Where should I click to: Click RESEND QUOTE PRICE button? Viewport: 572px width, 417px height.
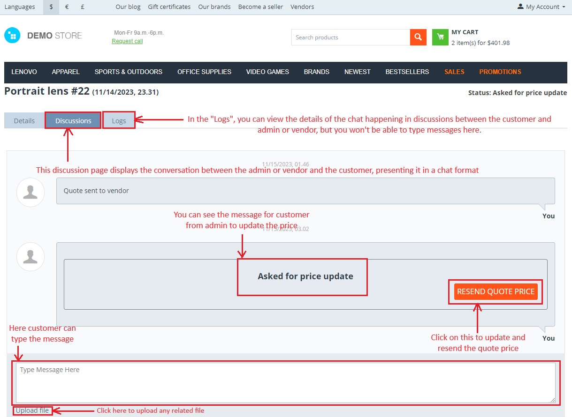[x=496, y=291]
